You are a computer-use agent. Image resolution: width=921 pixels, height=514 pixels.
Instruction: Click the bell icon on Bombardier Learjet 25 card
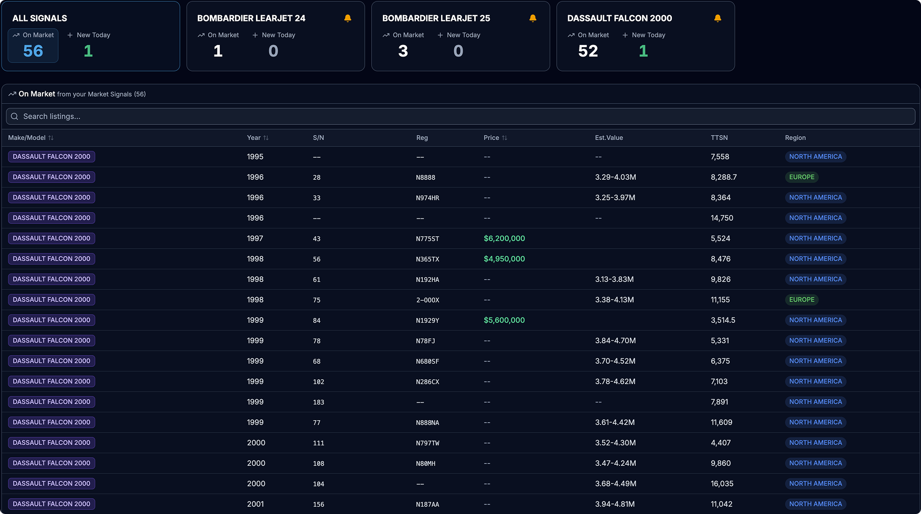[x=533, y=17]
